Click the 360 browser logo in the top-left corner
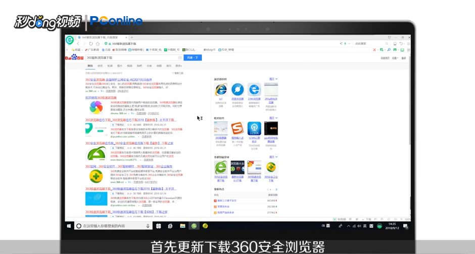The height and width of the screenshot is (254, 475). tap(70, 40)
